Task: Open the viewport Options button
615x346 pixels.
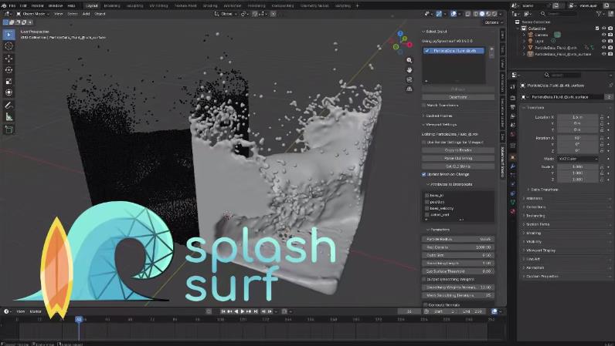Action: (x=492, y=22)
